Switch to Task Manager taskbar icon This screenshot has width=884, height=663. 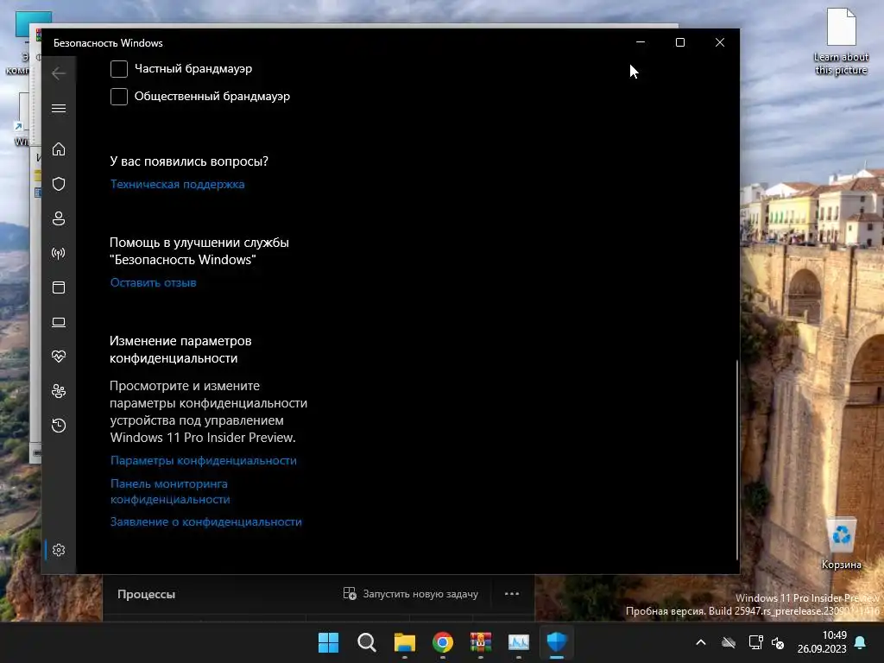519,642
